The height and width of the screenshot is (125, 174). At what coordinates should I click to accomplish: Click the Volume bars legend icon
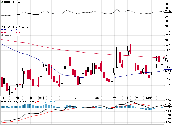(x=2, y=35)
